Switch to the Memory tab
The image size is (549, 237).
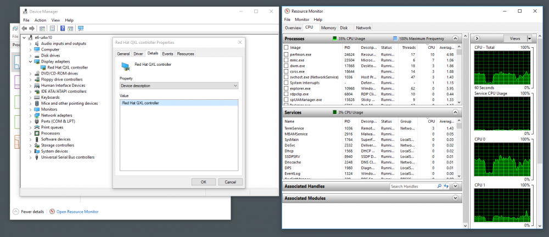click(x=328, y=28)
